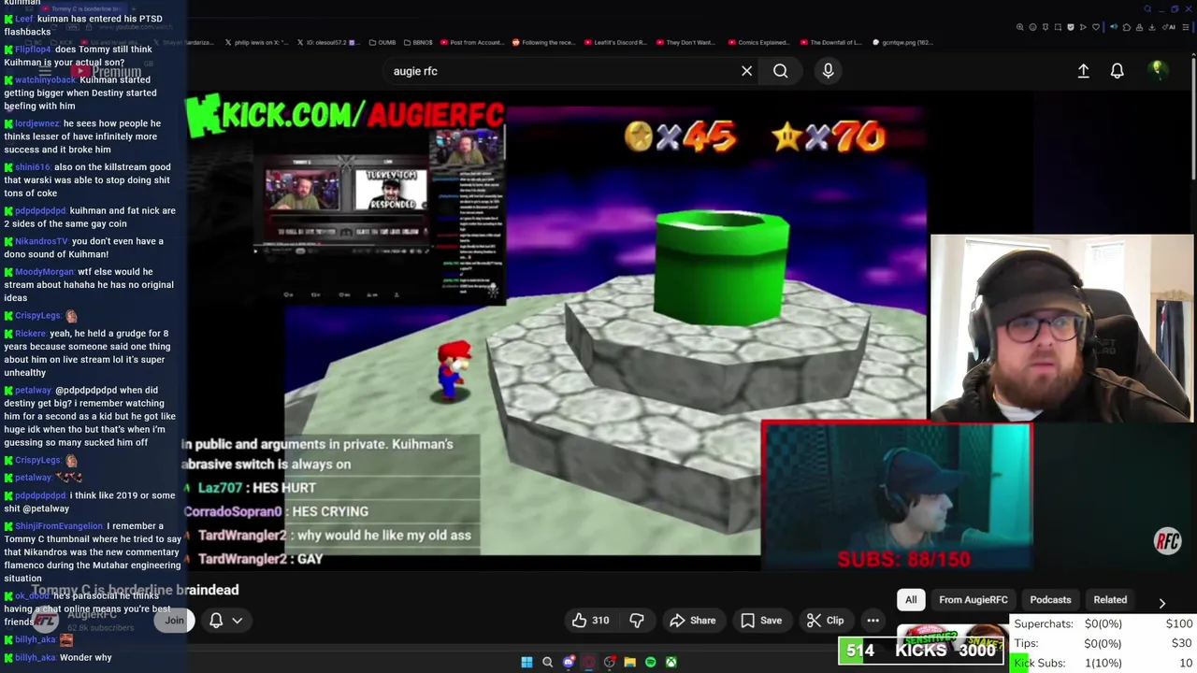
Task: Open the Windows Start menu
Action: click(x=526, y=662)
